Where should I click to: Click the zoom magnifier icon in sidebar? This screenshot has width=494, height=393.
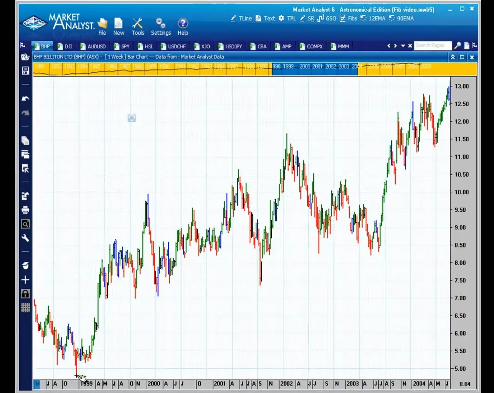point(25,224)
